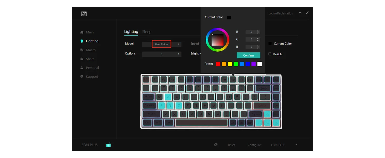Click the refresh icon beside Reset
The width and height of the screenshot is (385, 158).
click(216, 145)
